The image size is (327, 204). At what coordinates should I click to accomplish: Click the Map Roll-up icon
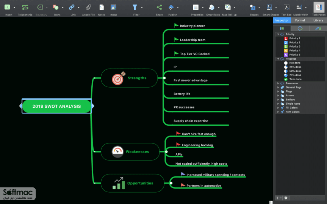[228, 7]
